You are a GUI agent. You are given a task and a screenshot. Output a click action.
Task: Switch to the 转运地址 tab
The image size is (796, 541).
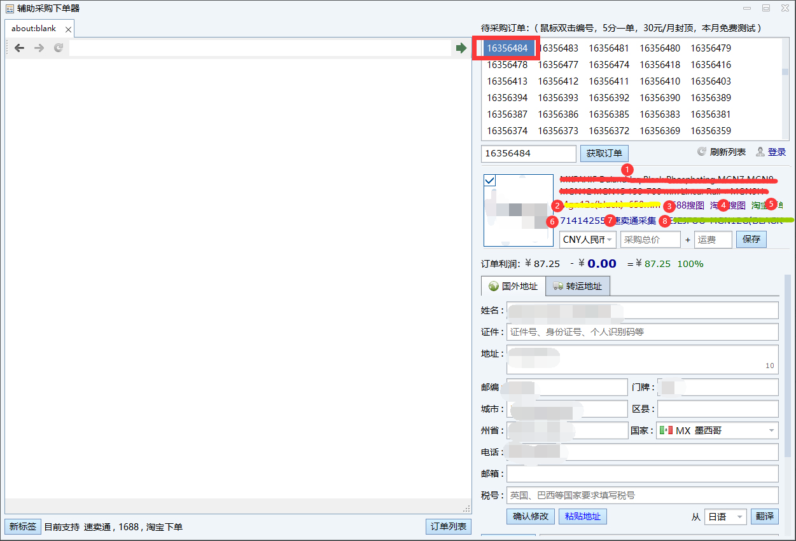578,286
